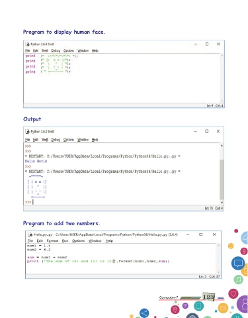Viewport: 248px width, 318px height.
Task: Click 'Program to display human face.' heading
Action: click(64, 32)
